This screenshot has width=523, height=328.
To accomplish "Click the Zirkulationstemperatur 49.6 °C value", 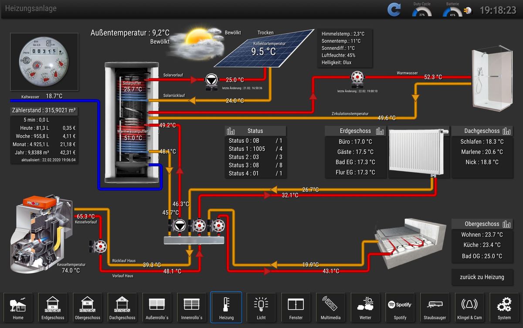I will tap(387, 118).
